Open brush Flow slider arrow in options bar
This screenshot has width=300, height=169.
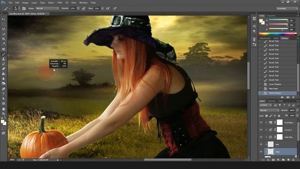click(102, 8)
